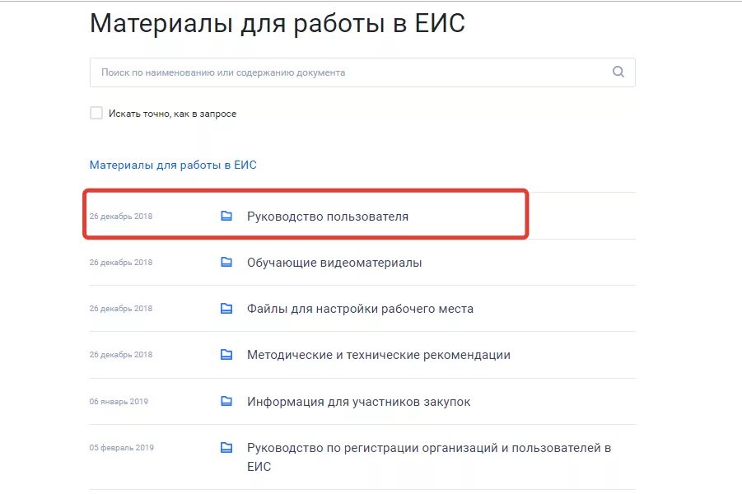The width and height of the screenshot is (742, 494).
Task: Open Методические и технические рекомендации folder
Action: point(379,355)
